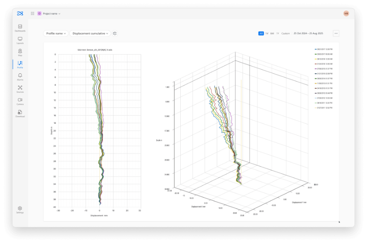Viewport: 367px width, 244px height.
Task: Open the app launcher grid icon
Action: [32, 14]
